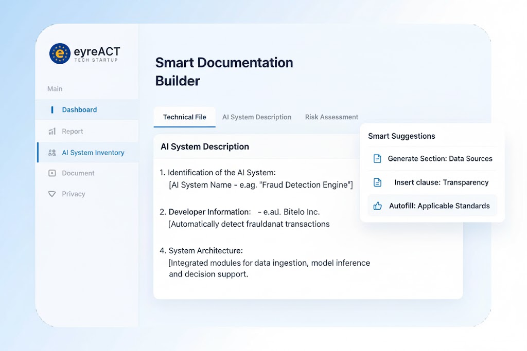Apply Autofill: Applicable Standards
Image resolution: width=527 pixels, height=351 pixels.
coord(439,206)
